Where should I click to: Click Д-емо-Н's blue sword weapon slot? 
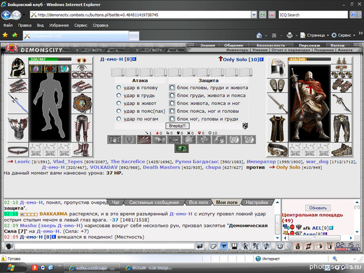[x=18, y=103]
